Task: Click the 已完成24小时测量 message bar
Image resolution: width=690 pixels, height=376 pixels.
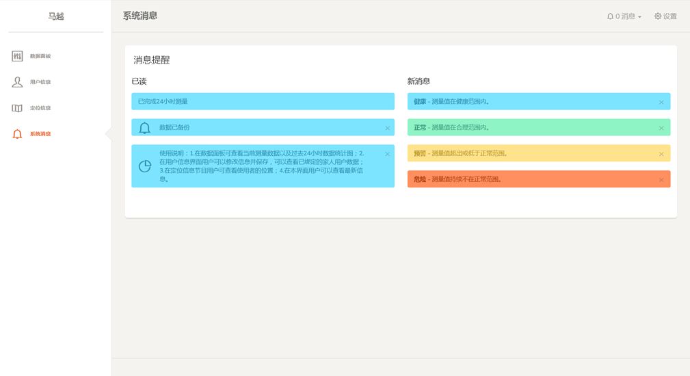Action: click(263, 101)
